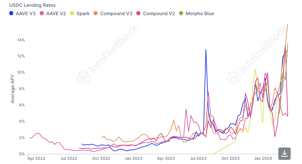Click the Apr 2022 x-axis label
The image size is (302, 164).
click(x=36, y=158)
